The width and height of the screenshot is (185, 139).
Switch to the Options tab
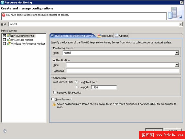121,36
